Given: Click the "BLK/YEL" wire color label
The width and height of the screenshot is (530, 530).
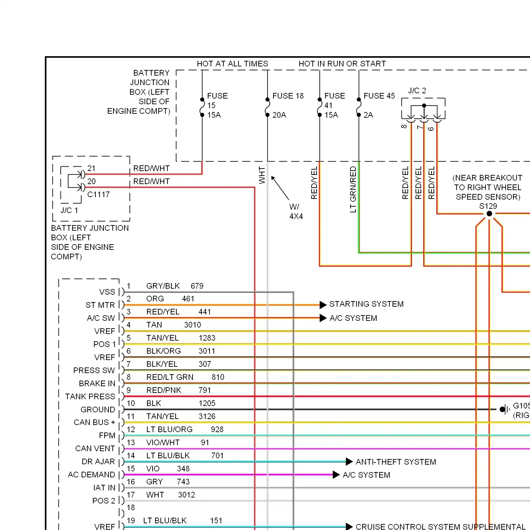Looking at the screenshot, I should 162,364.
